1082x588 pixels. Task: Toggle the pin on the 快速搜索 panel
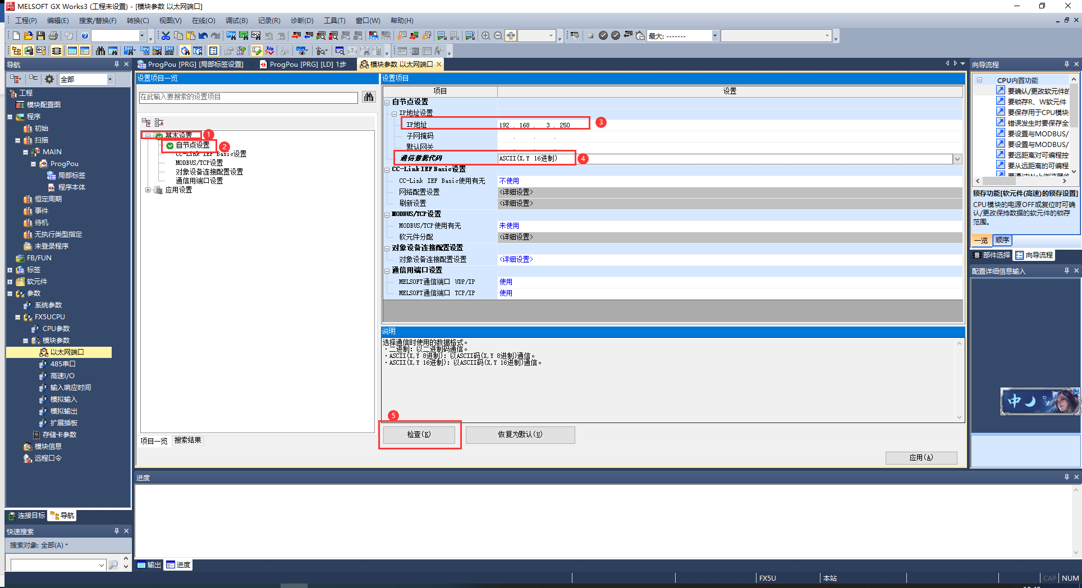coord(117,531)
